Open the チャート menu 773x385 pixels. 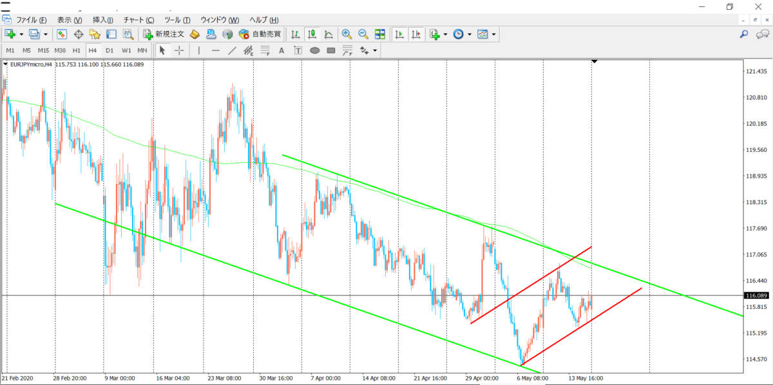click(x=138, y=20)
